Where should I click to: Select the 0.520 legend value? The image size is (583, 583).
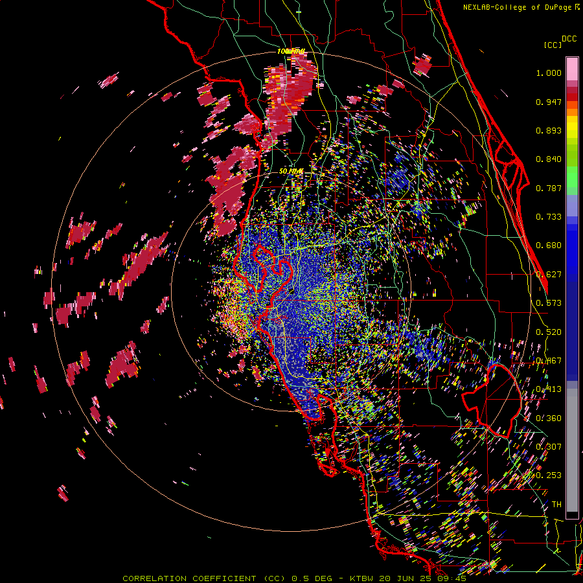coord(549,332)
